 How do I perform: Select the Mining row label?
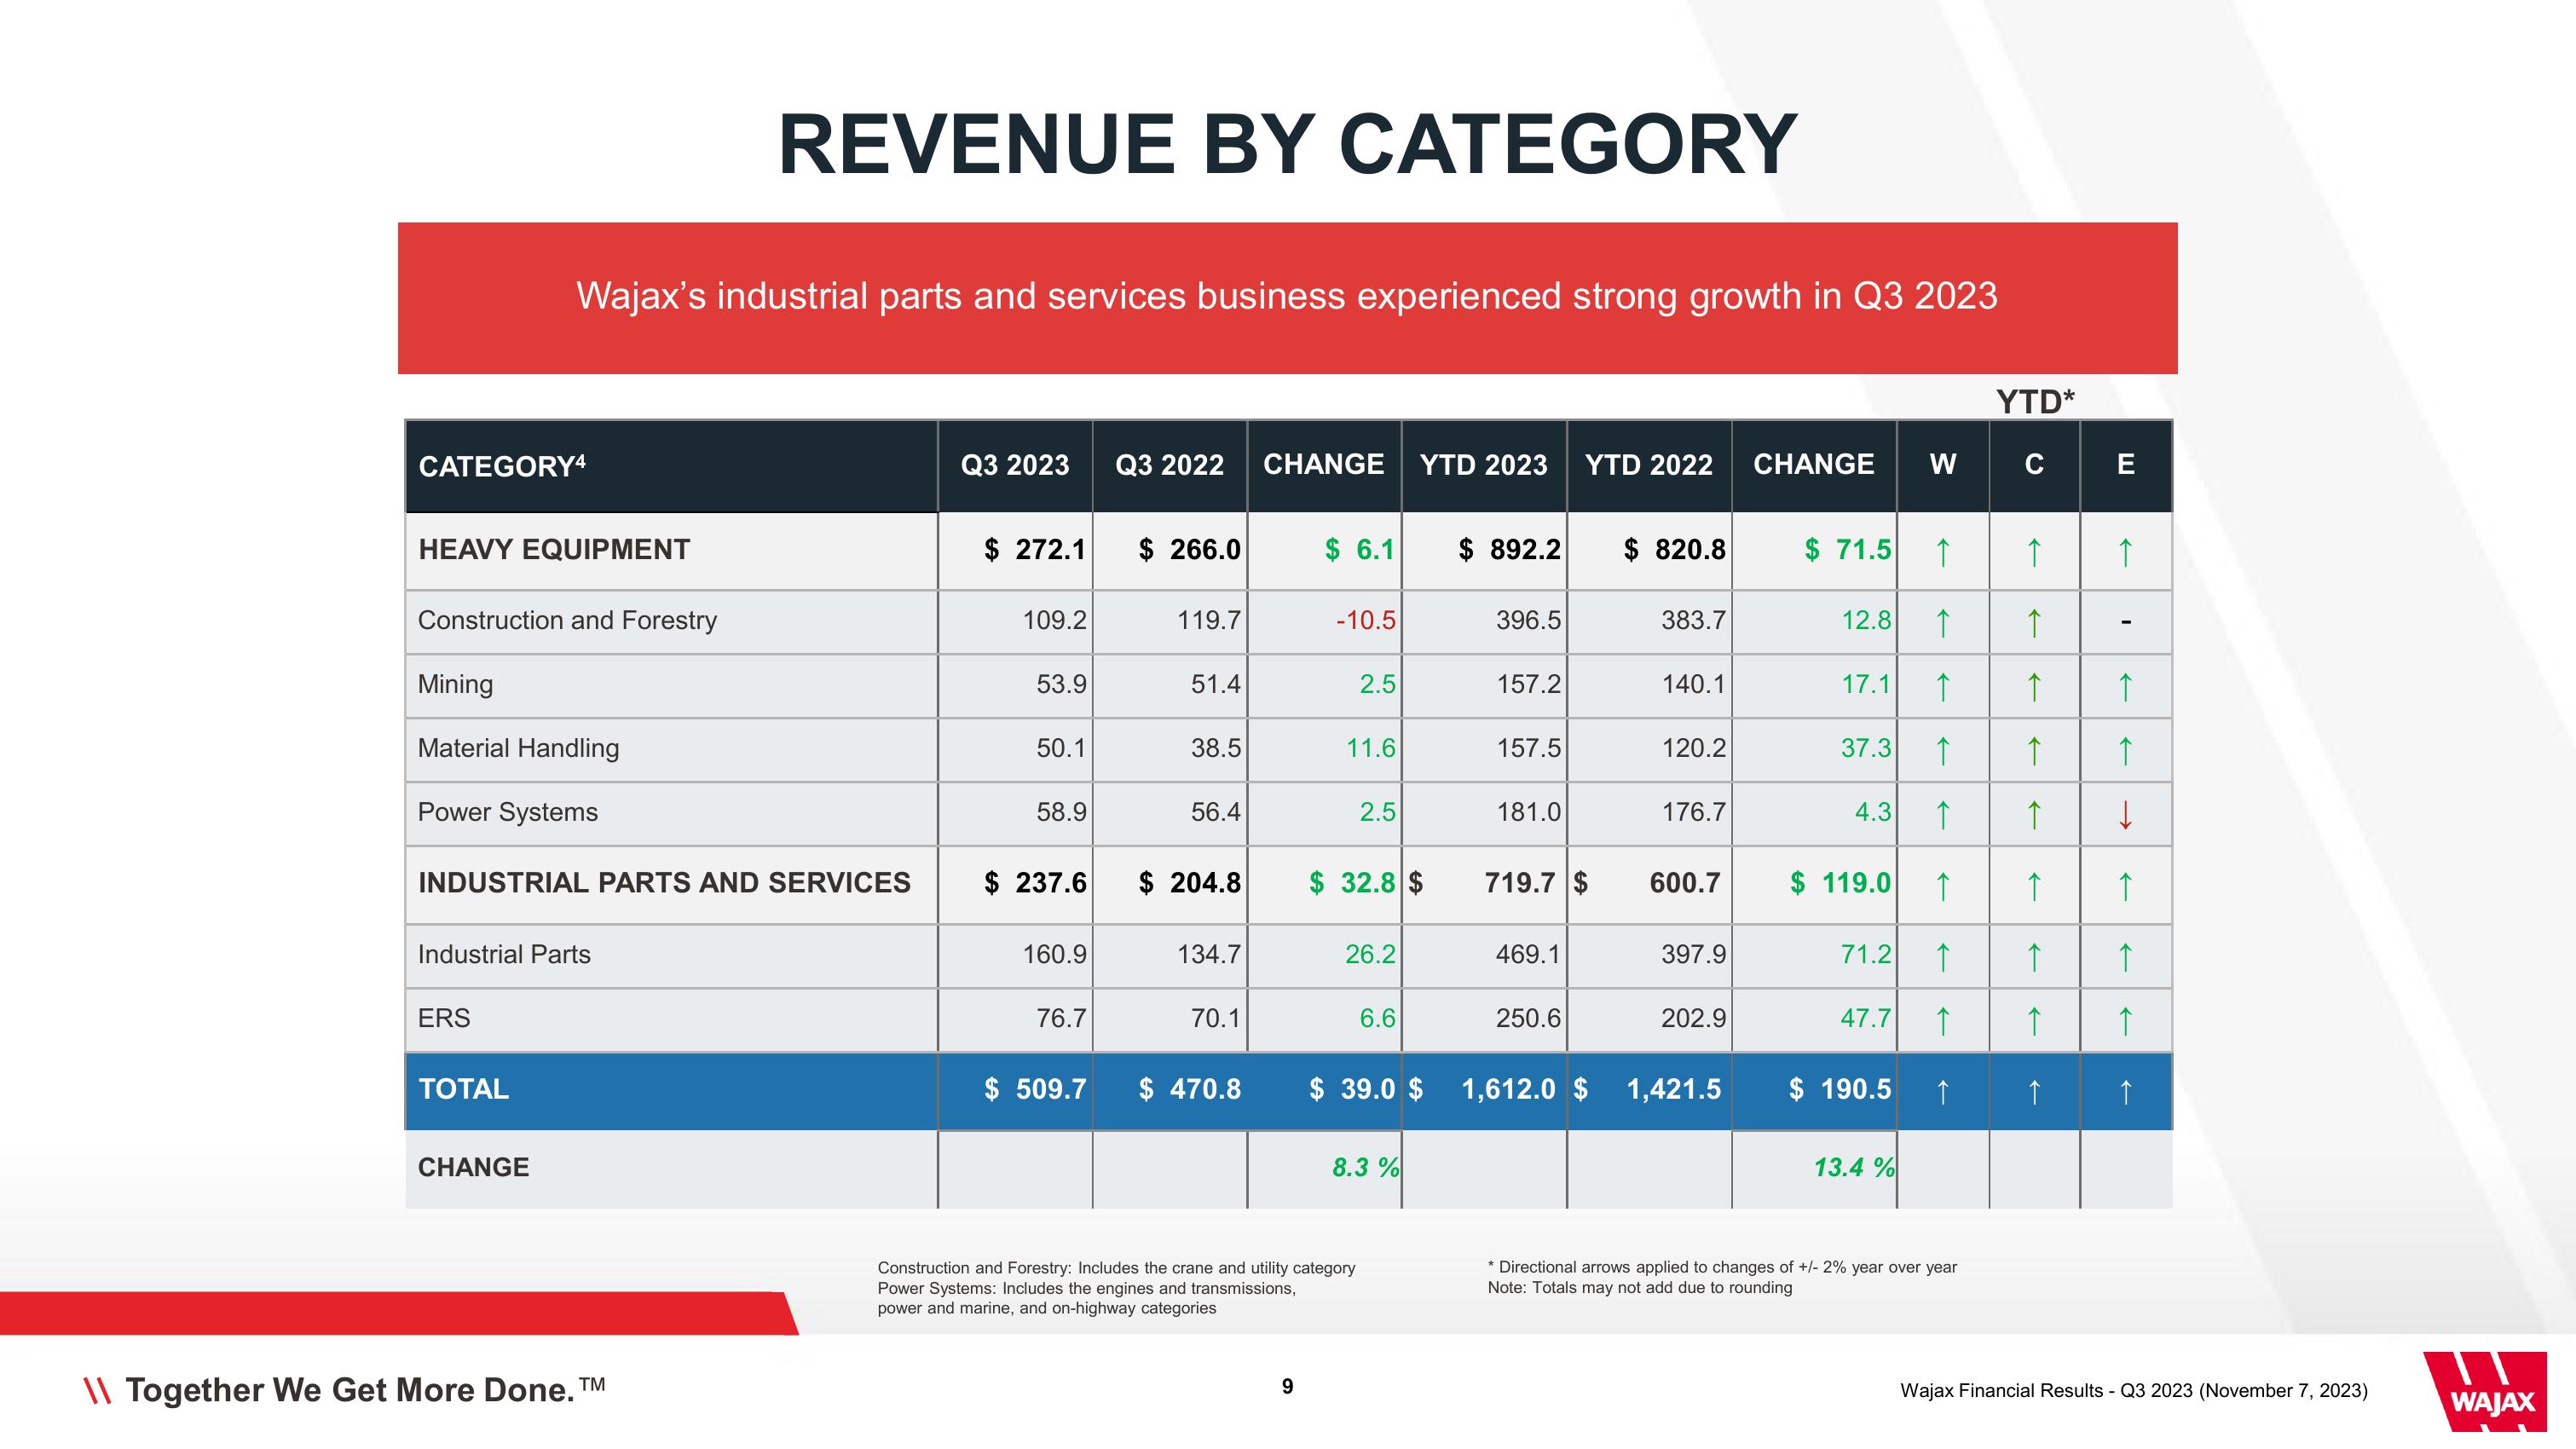pyautogui.click(x=455, y=685)
